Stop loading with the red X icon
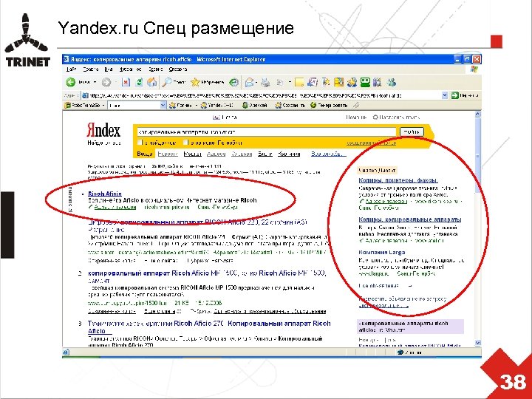The width and height of the screenshot is (532, 399). (x=126, y=82)
